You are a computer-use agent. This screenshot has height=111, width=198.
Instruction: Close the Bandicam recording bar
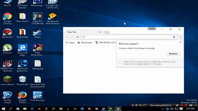[x=196, y=105]
